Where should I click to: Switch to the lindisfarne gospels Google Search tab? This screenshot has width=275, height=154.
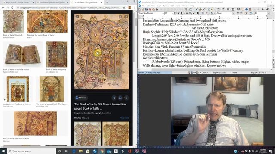pos(52,3)
